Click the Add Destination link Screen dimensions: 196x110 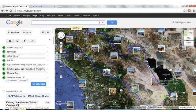pos(12,81)
